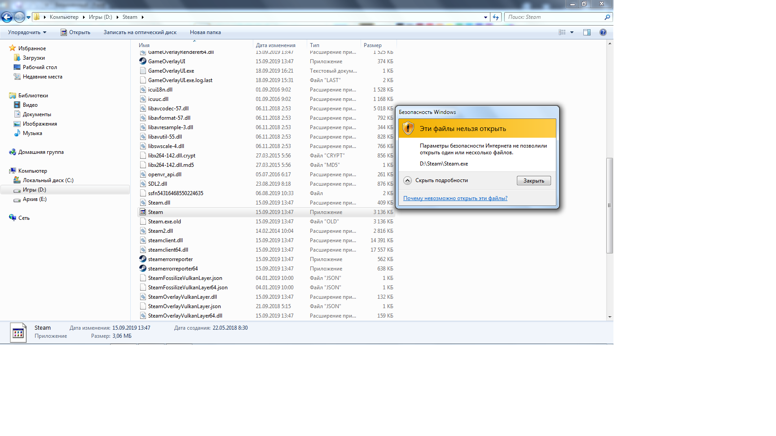
Task: Select the GameOverlayUI application icon
Action: coord(143,61)
